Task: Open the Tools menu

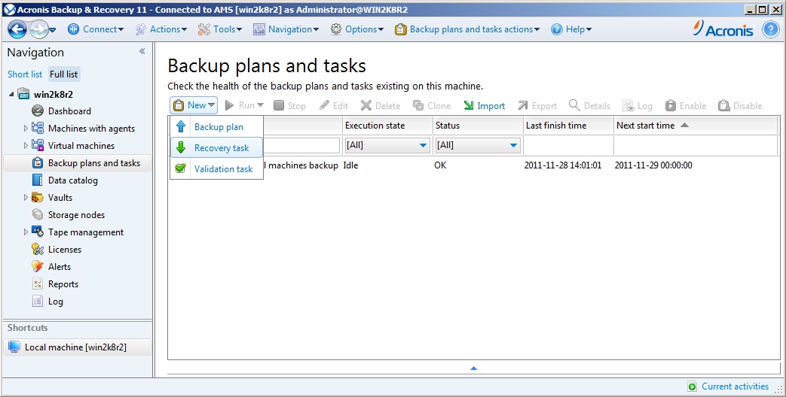Action: tap(219, 29)
